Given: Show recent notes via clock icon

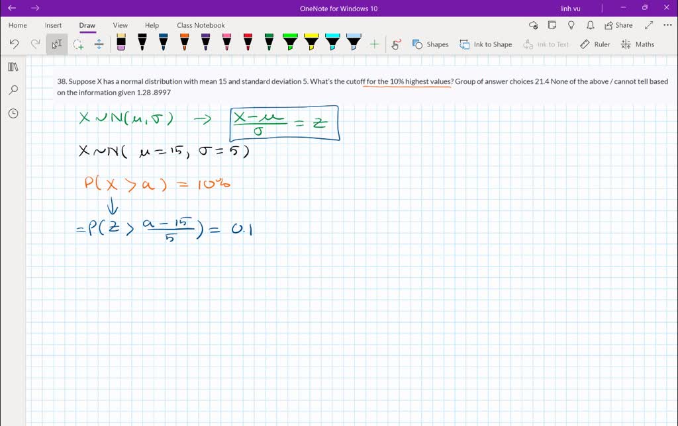Looking at the screenshot, I should (x=13, y=113).
